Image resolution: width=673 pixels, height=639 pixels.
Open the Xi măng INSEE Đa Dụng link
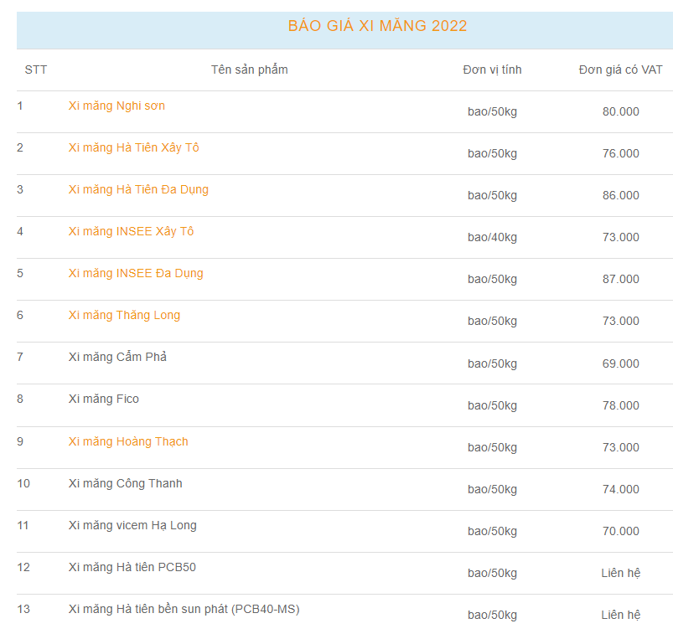(136, 274)
